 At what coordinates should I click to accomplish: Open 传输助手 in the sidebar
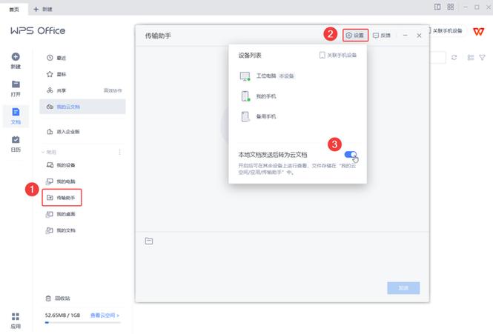coord(62,198)
